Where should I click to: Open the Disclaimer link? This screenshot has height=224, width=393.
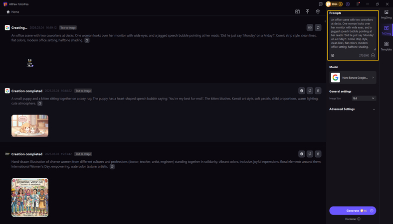click(353, 219)
